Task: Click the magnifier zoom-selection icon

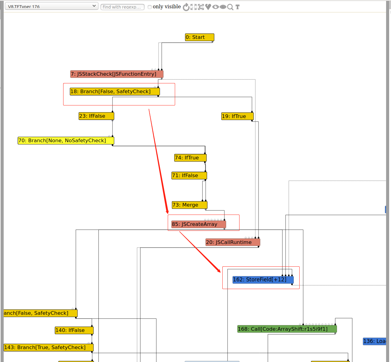Action: [230, 7]
